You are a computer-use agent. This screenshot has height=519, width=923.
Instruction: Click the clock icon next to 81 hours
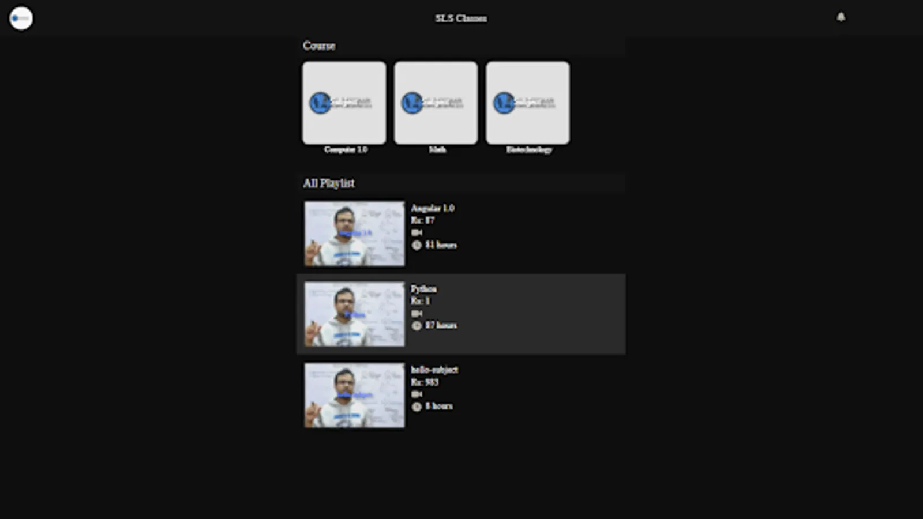pos(416,245)
